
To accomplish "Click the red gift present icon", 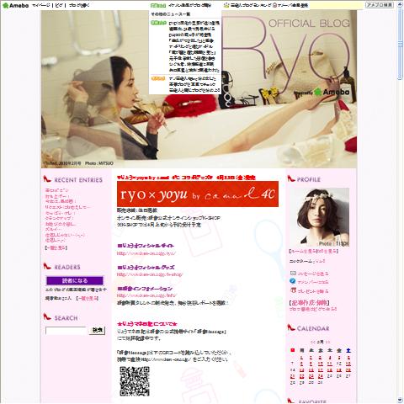I will [293, 290].
